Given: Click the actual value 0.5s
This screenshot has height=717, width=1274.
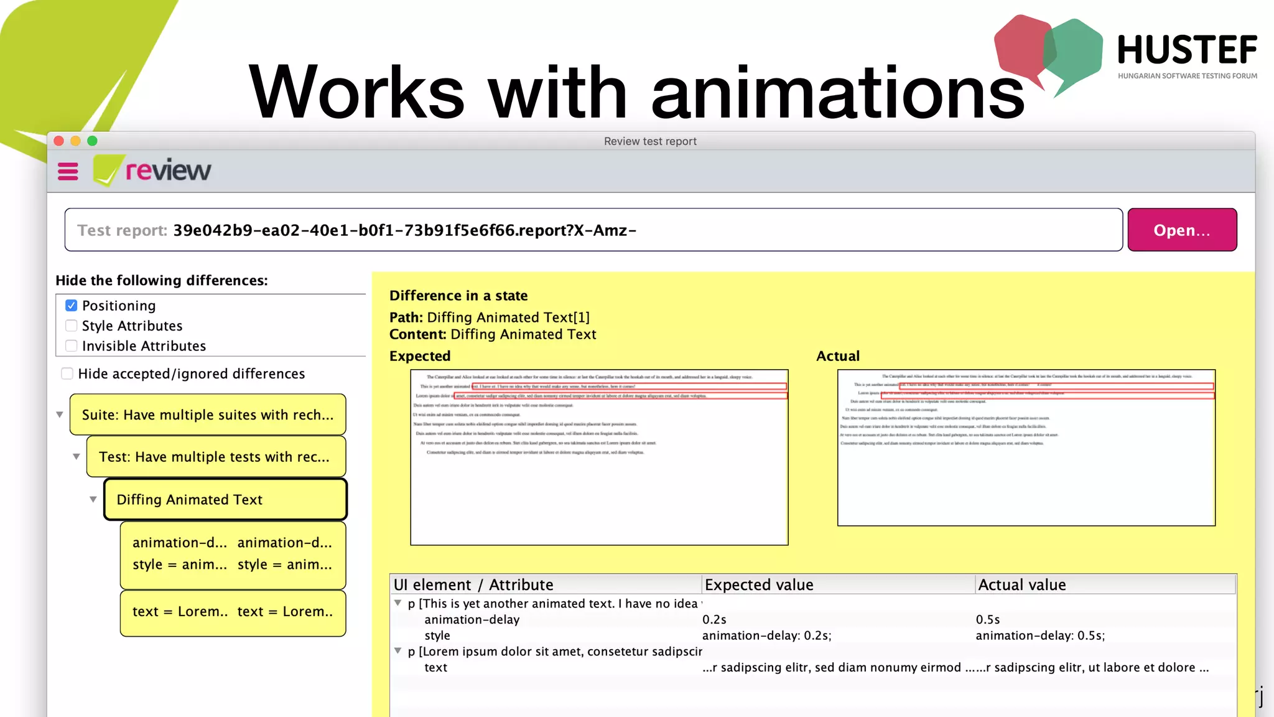Looking at the screenshot, I should pos(988,619).
